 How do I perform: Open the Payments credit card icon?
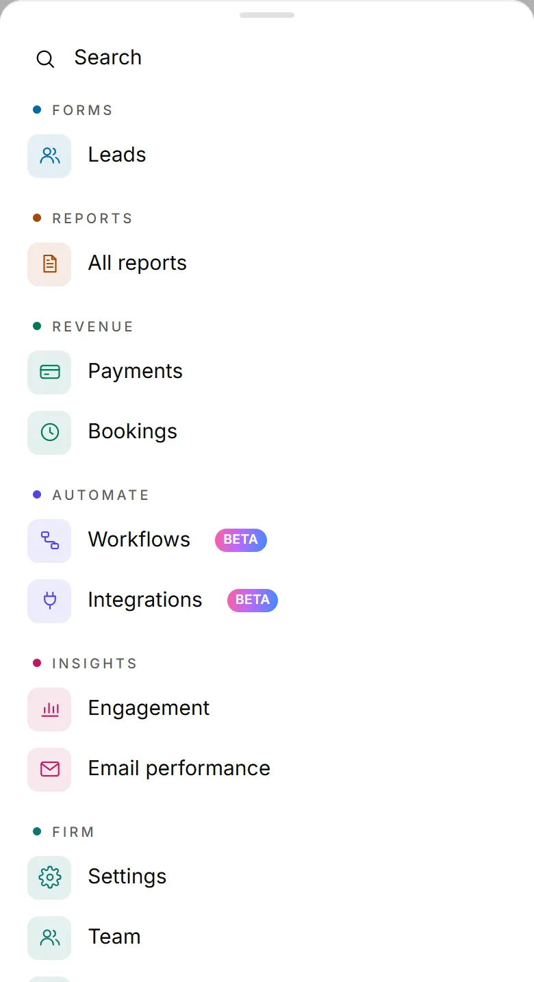[49, 373]
